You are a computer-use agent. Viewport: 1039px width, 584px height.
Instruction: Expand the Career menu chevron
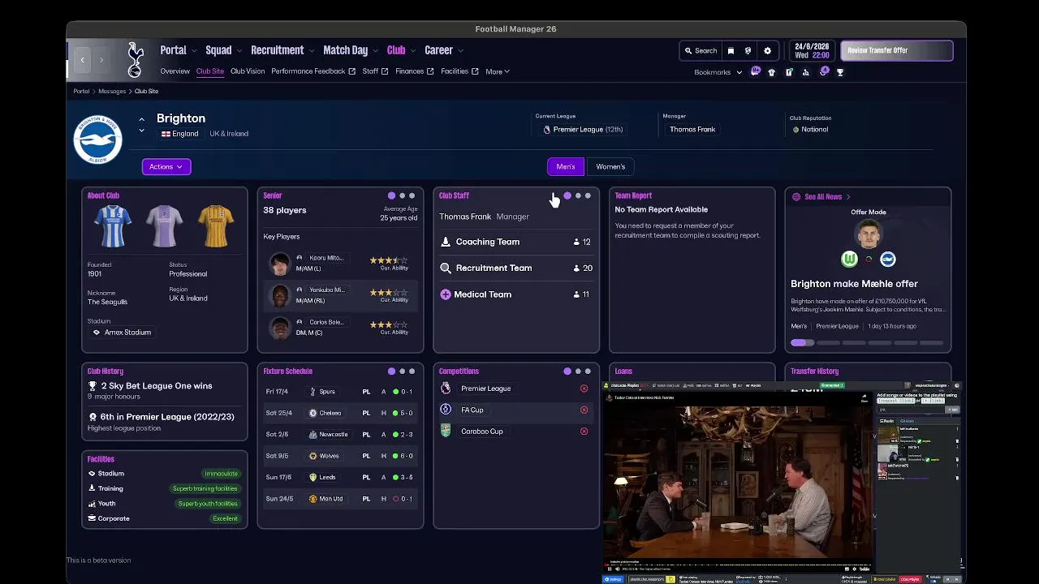coord(460,51)
